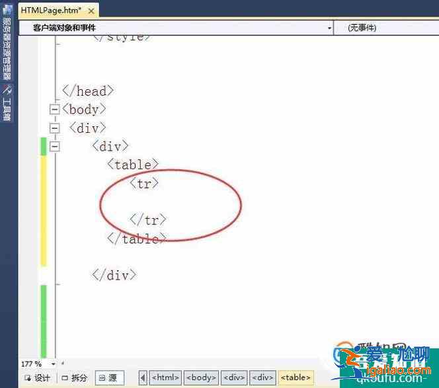
Task: Click the <table> opening tag in code
Action: 133,165
